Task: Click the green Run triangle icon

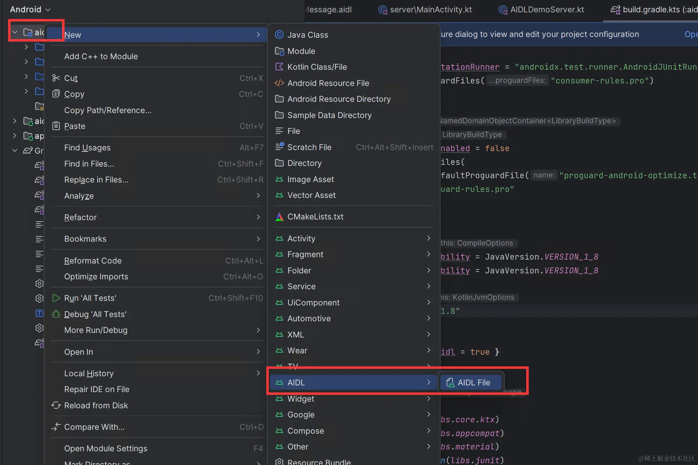Action: (x=56, y=298)
